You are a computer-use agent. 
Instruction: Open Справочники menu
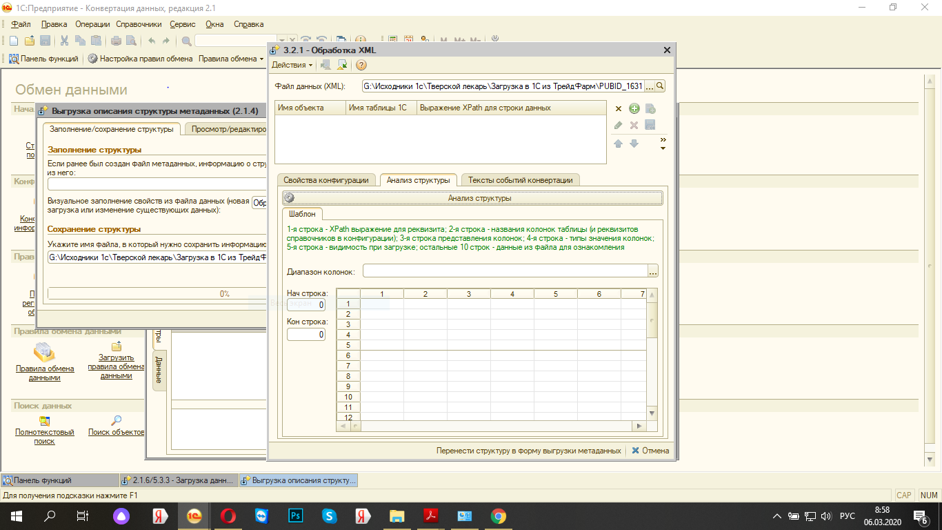coord(139,24)
